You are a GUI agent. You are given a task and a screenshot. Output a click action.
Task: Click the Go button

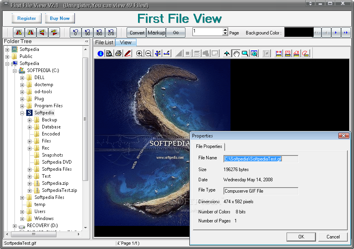(x=176, y=32)
